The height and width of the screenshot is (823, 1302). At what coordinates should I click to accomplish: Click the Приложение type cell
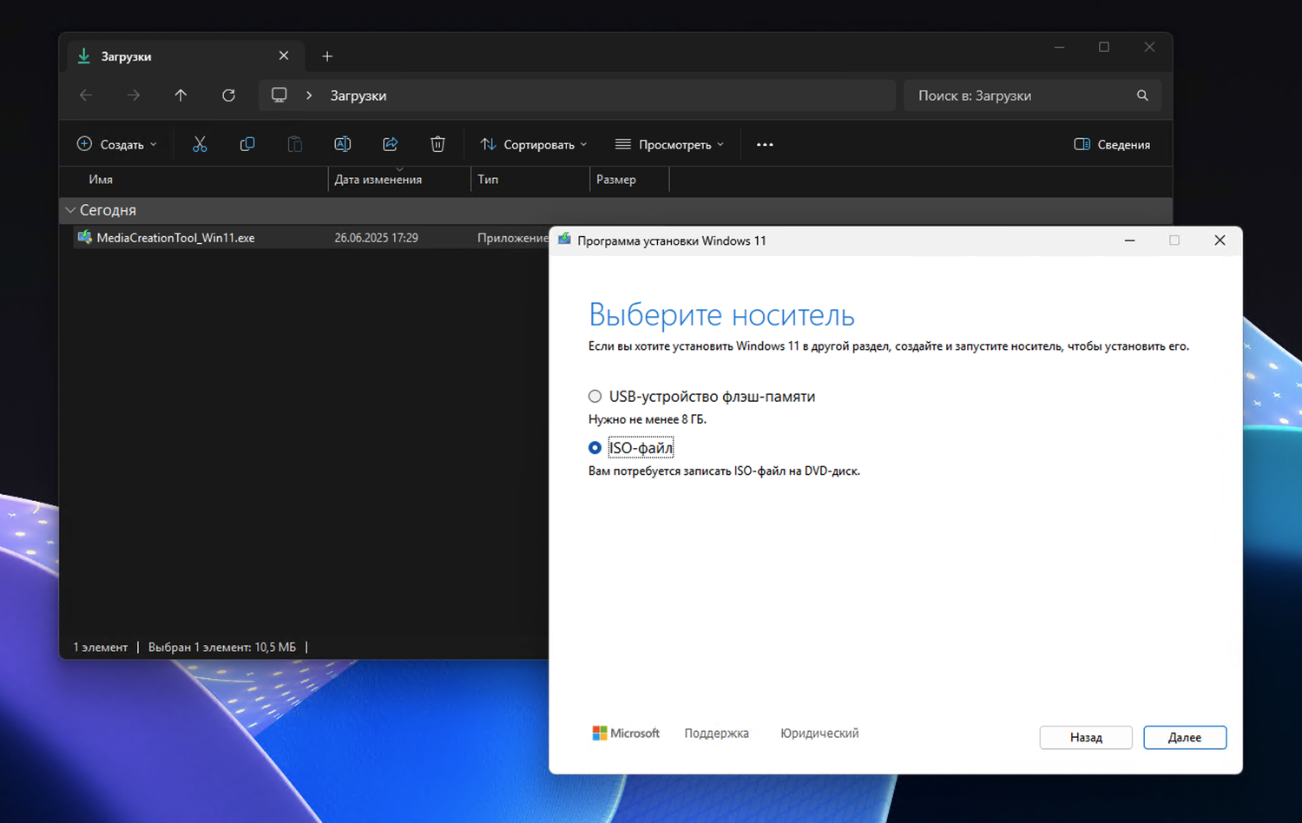click(513, 238)
